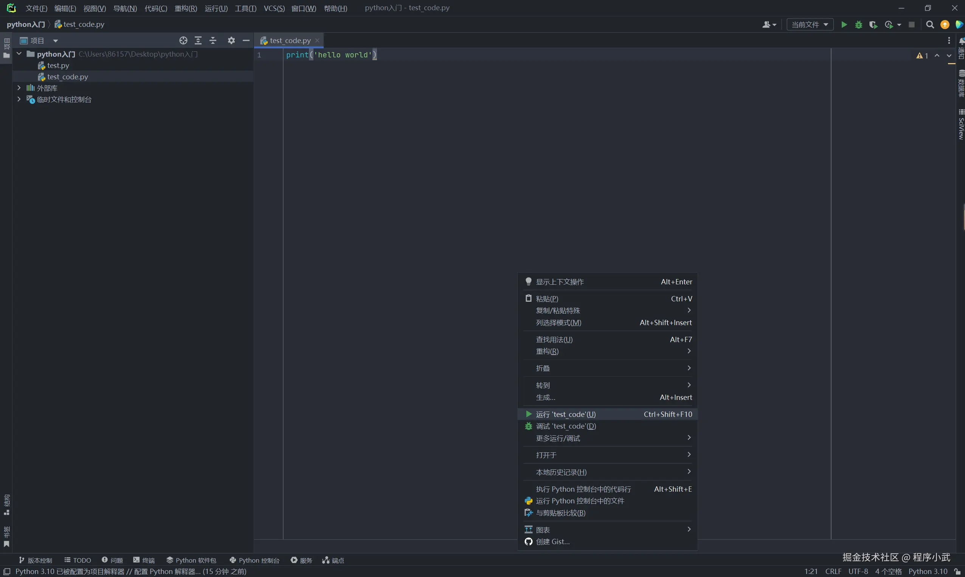Toggle read-only lock icon in status bar
Screen dimensions: 965x577
pyautogui.click(x=957, y=571)
